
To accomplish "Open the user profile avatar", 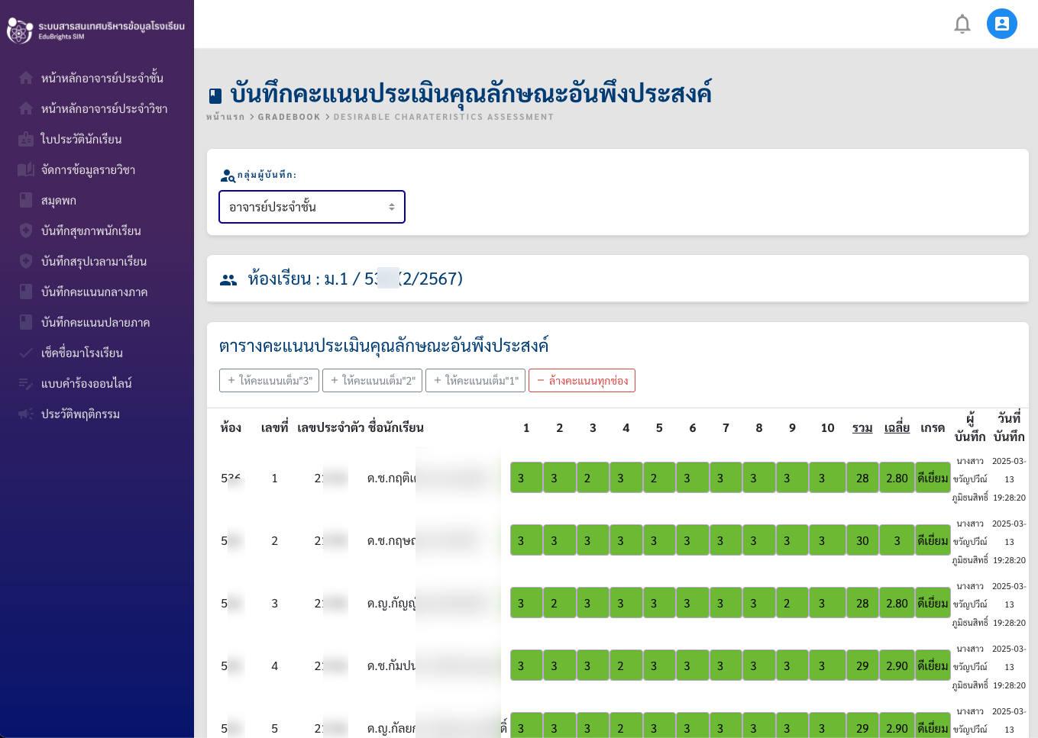I will [1001, 24].
